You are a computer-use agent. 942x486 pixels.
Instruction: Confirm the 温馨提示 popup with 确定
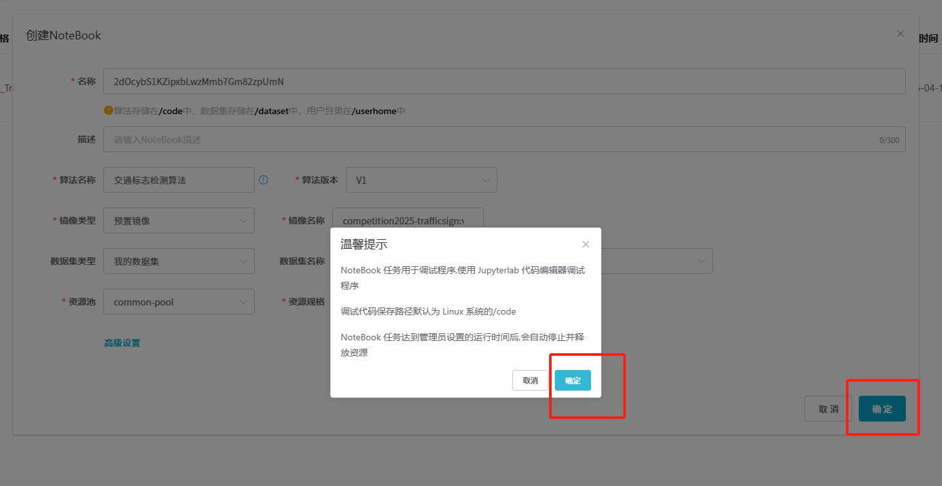click(572, 380)
